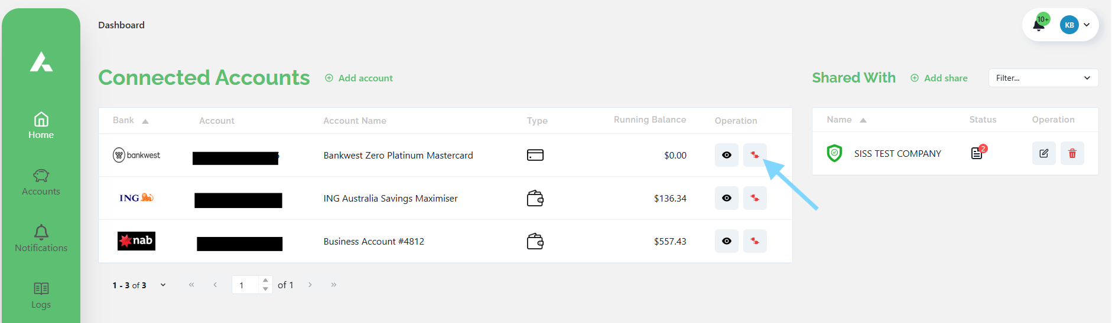Viewport: 1112px width, 323px height.
Task: Click the app logo in sidebar
Action: [x=41, y=62]
